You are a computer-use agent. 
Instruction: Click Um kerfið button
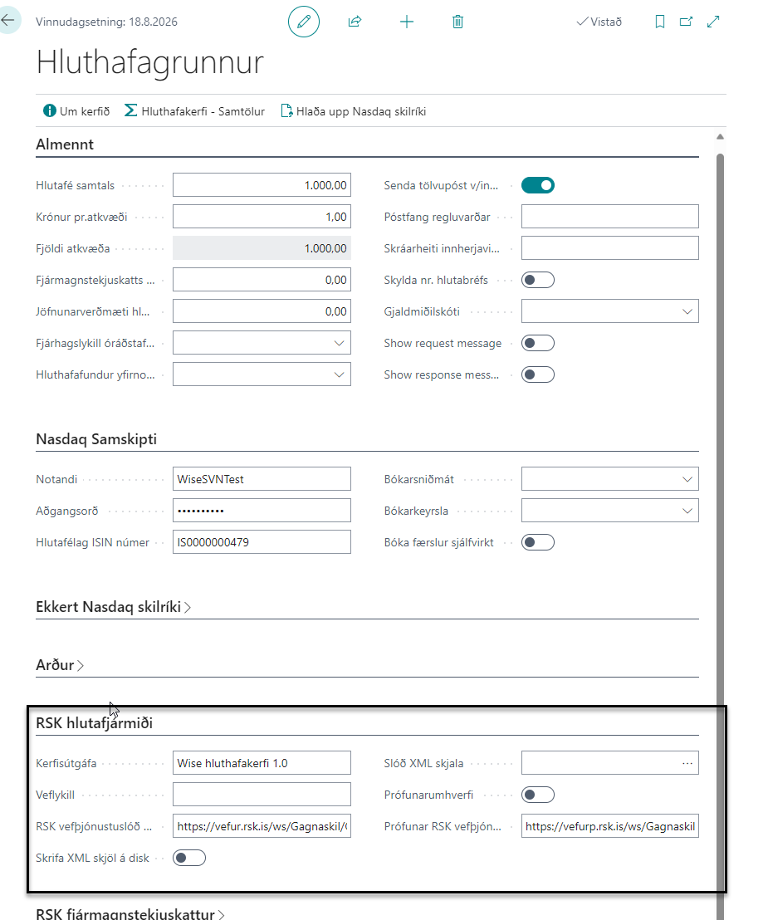(x=76, y=110)
